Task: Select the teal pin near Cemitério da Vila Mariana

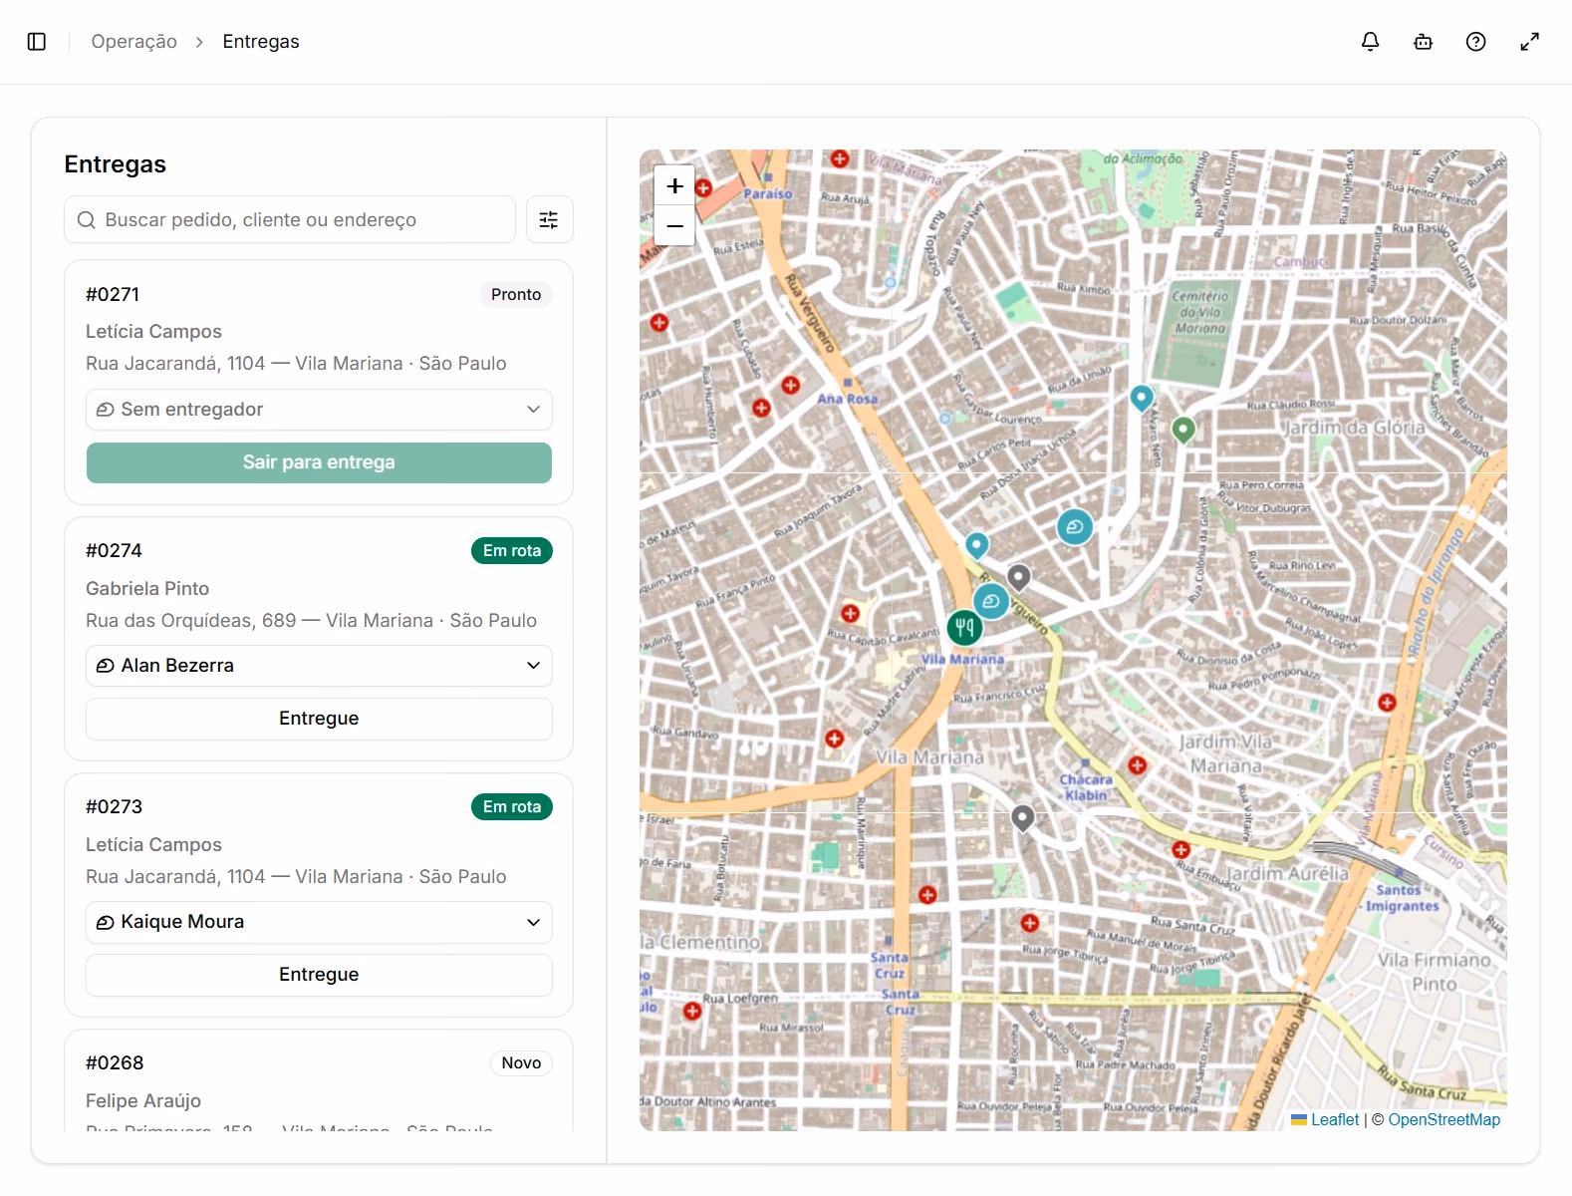Action: (1142, 398)
